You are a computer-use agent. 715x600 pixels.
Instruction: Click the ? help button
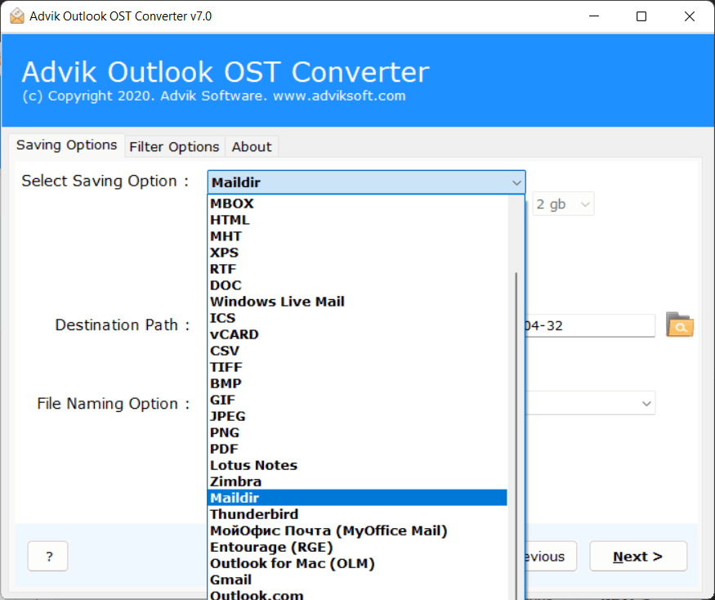[x=48, y=556]
